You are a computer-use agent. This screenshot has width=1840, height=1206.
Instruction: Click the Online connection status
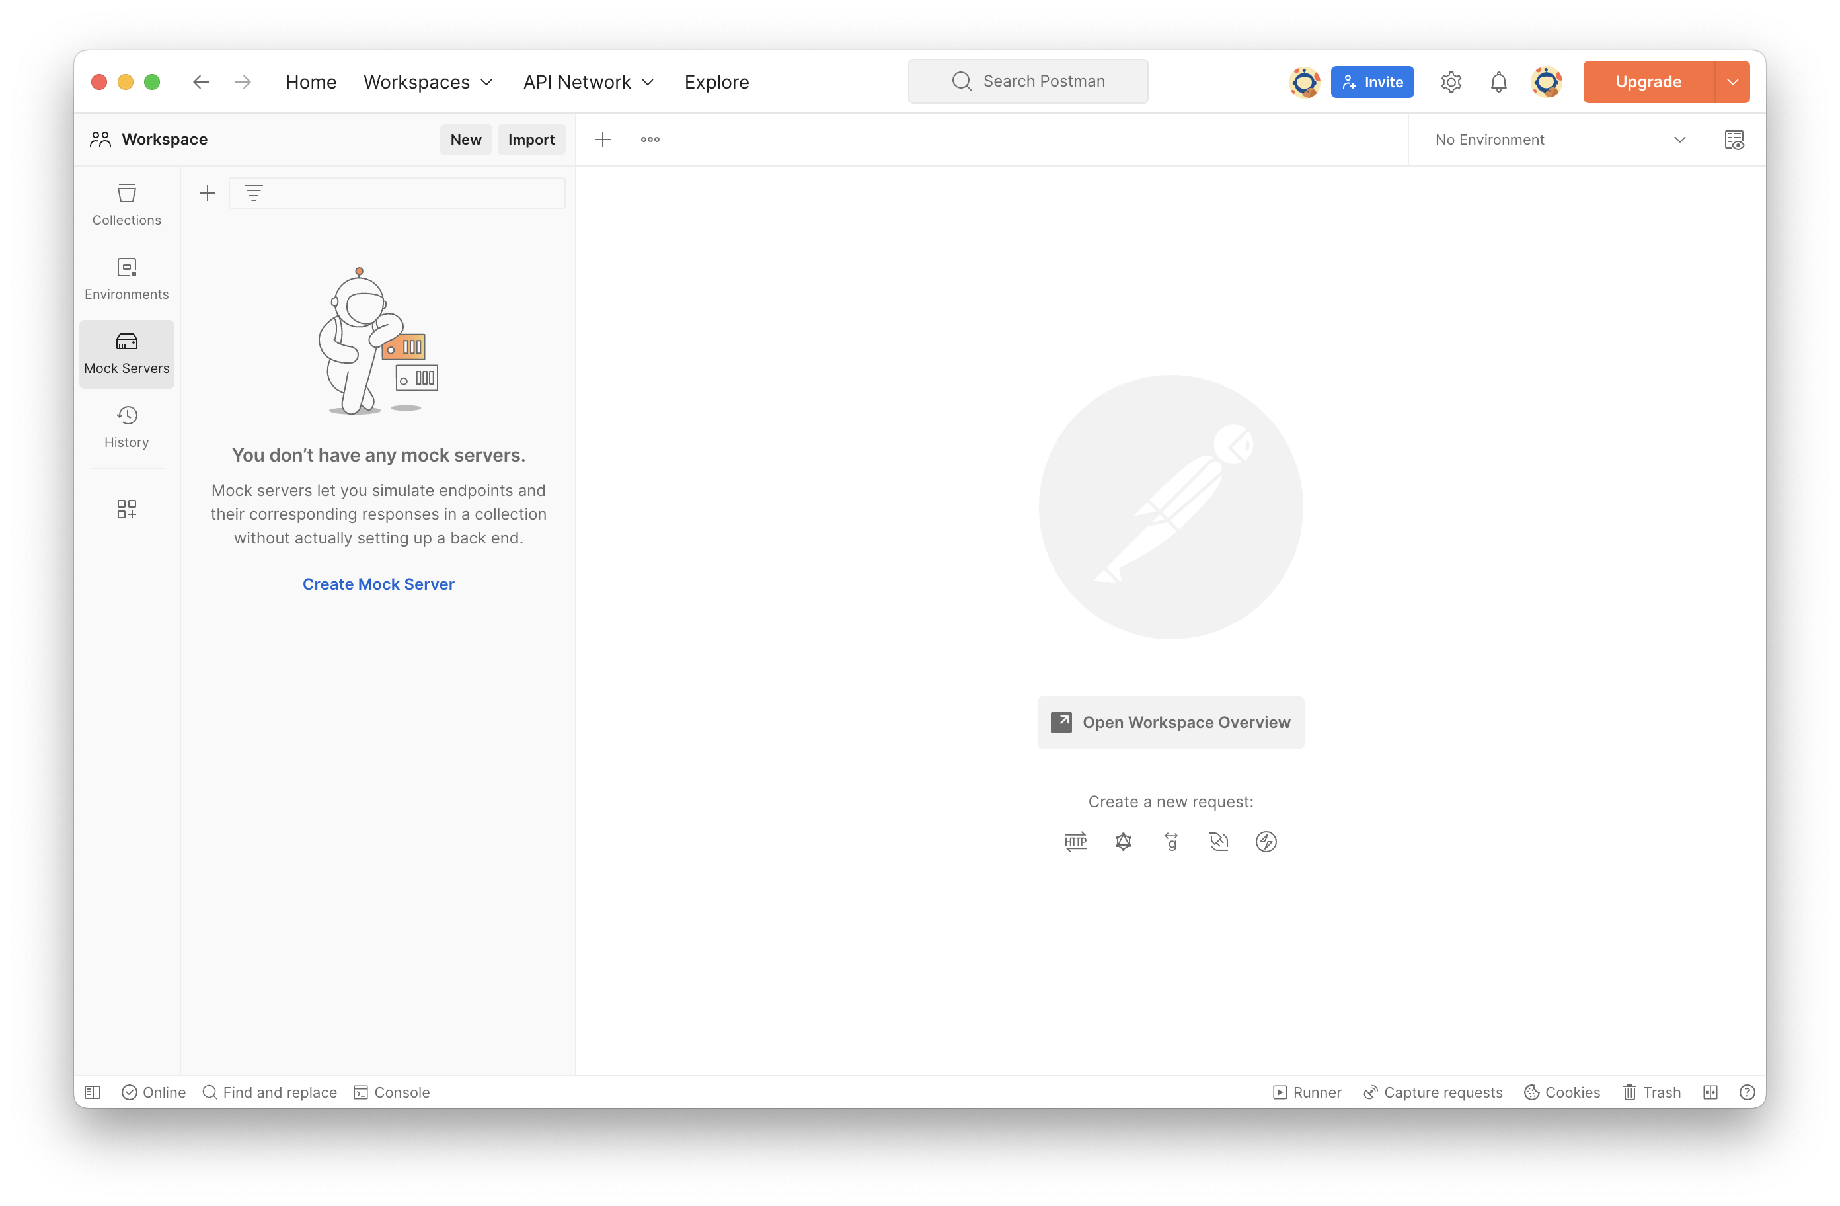click(154, 1092)
